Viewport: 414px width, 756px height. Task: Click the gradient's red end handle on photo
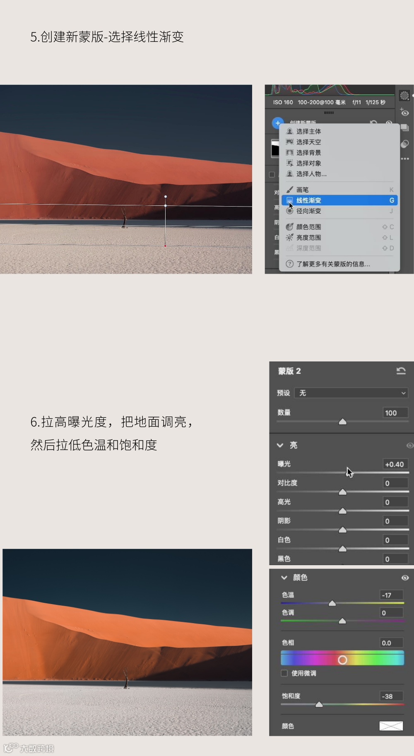165,246
